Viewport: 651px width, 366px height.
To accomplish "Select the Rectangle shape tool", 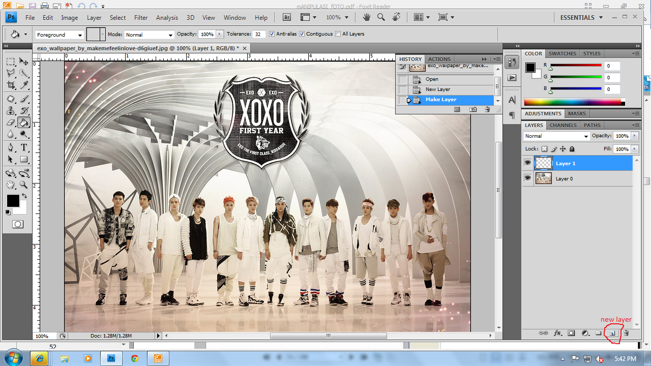I will pos(24,159).
